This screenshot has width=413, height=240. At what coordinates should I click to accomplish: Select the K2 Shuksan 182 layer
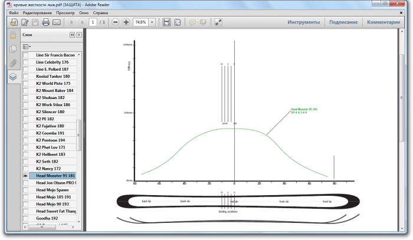50,98
